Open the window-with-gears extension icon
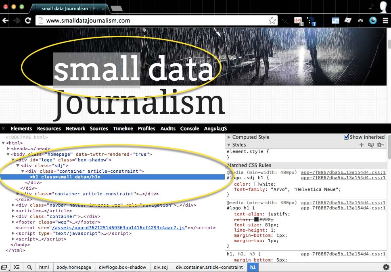 point(335,21)
